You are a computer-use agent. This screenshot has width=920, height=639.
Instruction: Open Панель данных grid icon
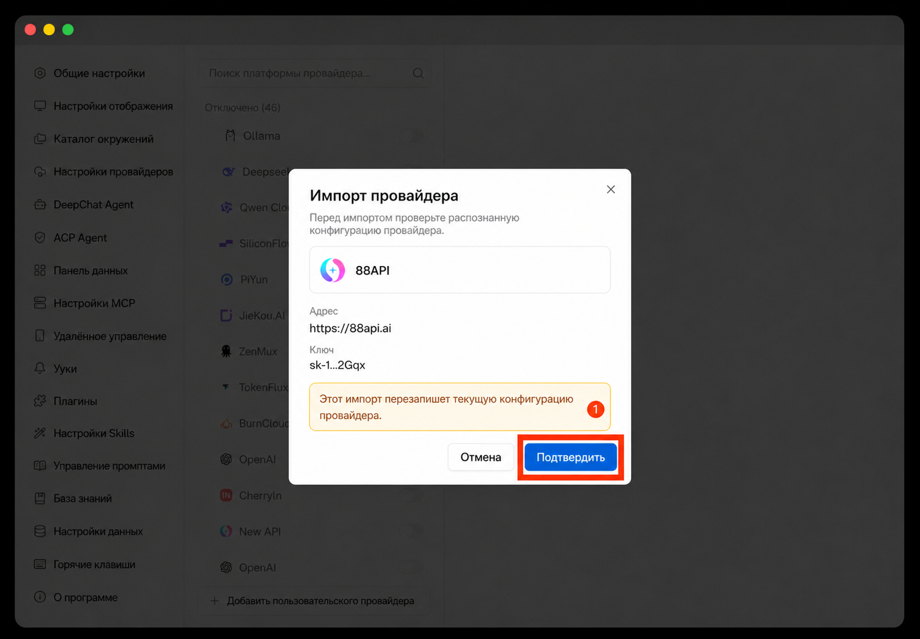(x=40, y=270)
